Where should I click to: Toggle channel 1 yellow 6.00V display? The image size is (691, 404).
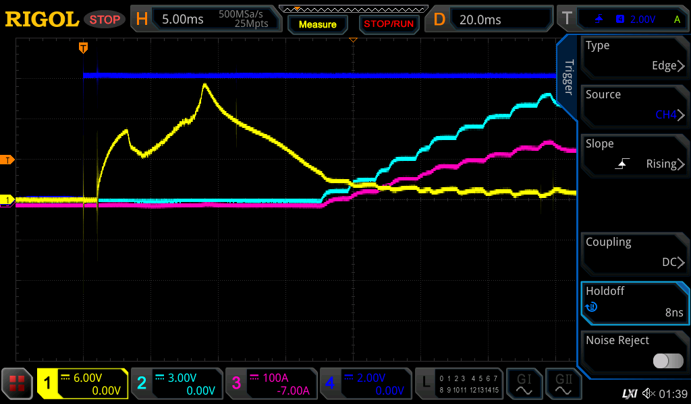[83, 384]
